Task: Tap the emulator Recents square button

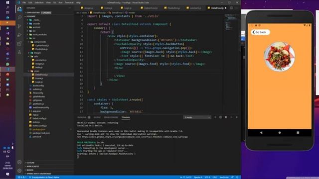Action: [298, 133]
